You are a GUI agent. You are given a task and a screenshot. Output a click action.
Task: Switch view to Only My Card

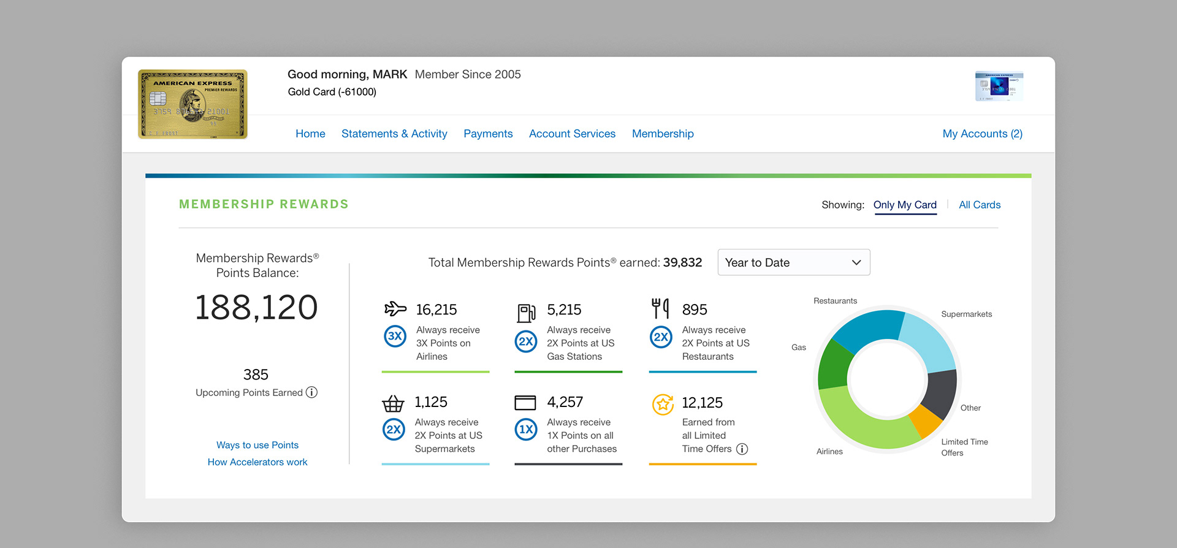(x=905, y=205)
